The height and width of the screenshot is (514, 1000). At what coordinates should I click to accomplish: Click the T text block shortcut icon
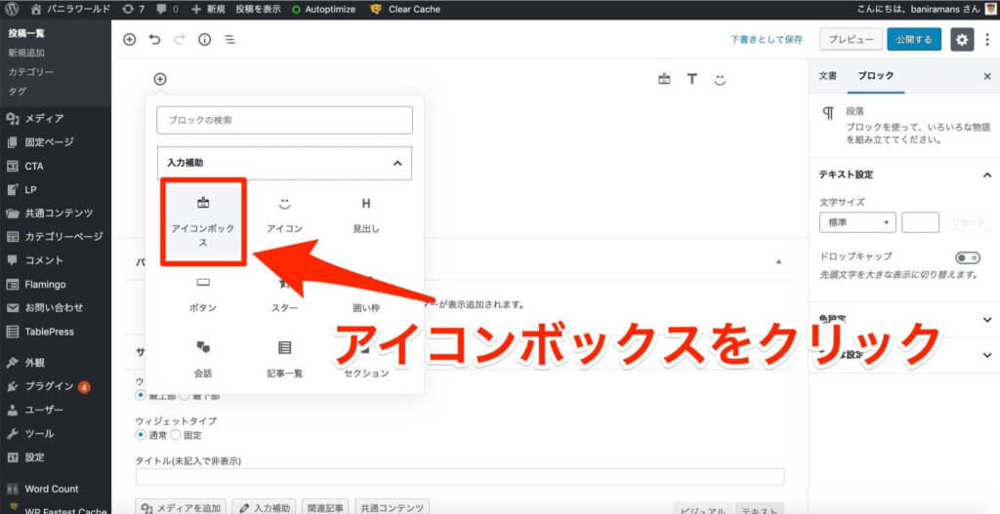(x=692, y=79)
